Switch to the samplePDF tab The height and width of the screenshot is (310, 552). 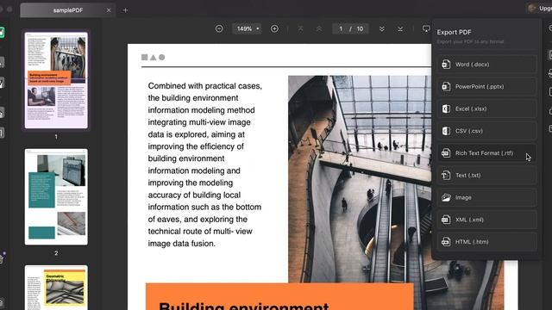pos(67,10)
